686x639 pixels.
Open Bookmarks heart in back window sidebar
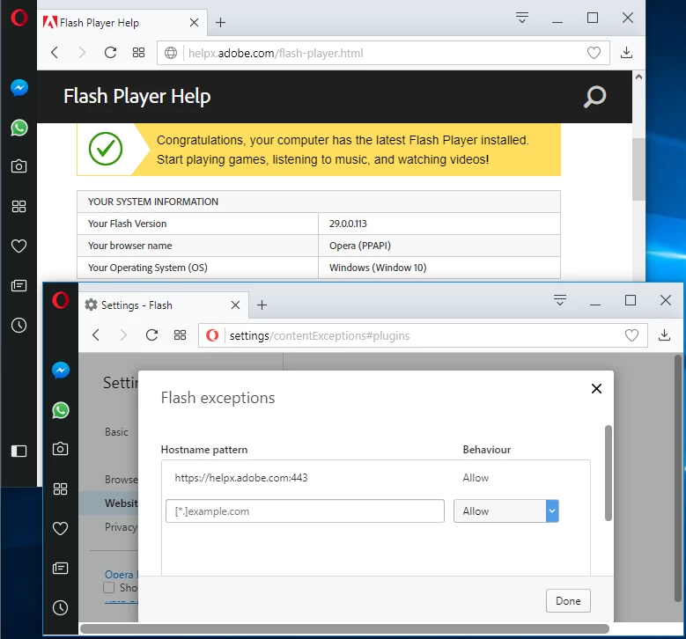[x=18, y=246]
